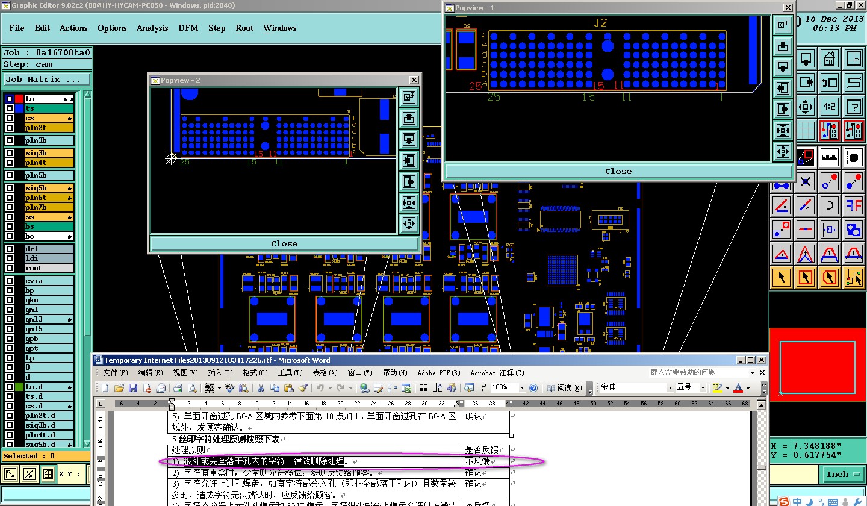The width and height of the screenshot is (867, 506).
Task: Click the Format Painter brush in Word
Action: (303, 388)
